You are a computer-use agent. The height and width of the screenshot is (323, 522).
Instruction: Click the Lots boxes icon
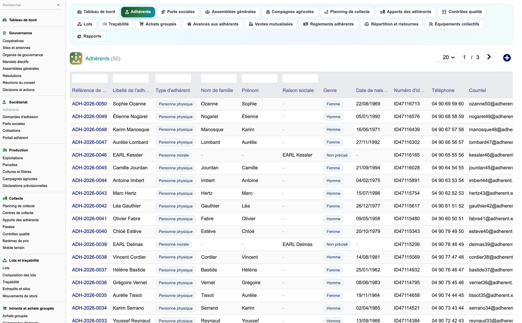click(x=79, y=24)
